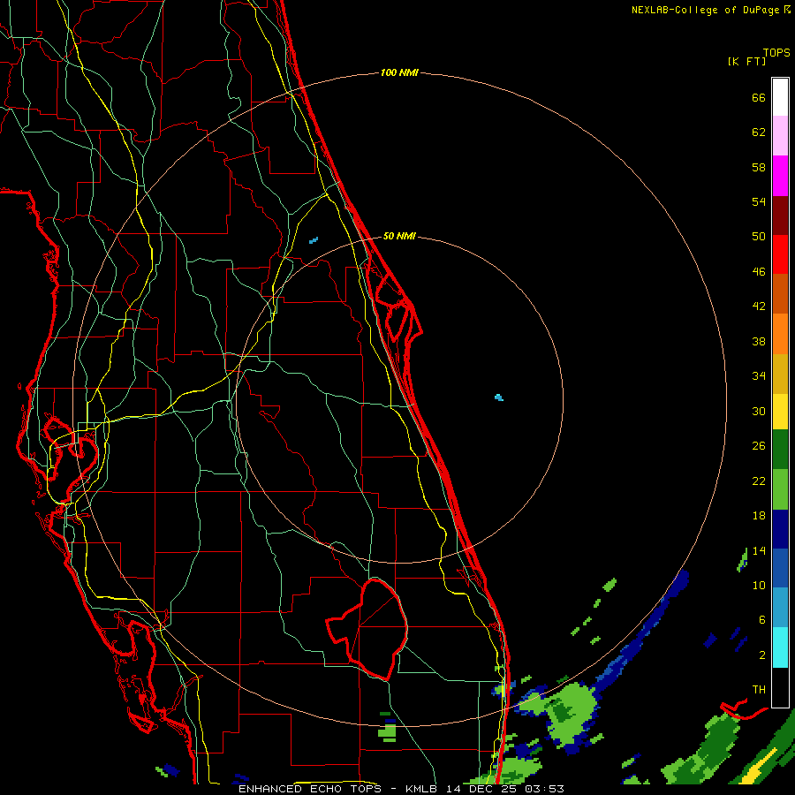Click the "100 NMI" range ring label

(399, 72)
